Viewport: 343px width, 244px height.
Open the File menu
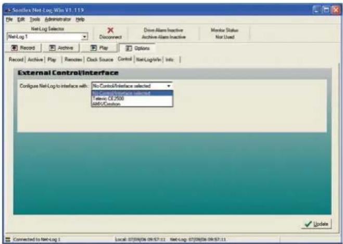(9, 19)
